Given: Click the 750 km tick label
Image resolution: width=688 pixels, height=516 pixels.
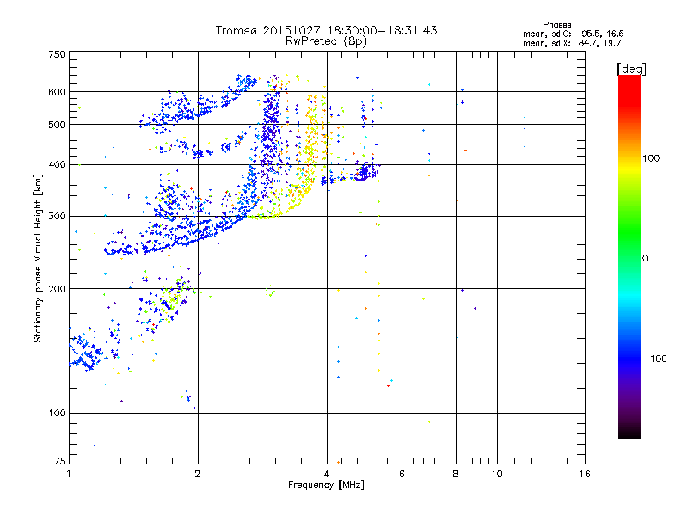Looking at the screenshot, I should click(58, 54).
